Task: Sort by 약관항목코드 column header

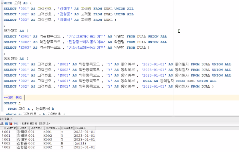Action: 52,128
